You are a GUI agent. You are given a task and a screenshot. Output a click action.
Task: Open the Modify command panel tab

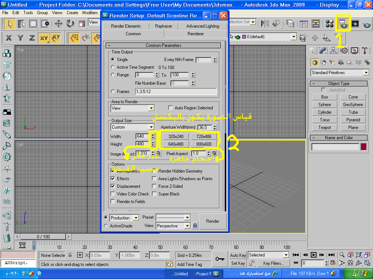coord(323,50)
